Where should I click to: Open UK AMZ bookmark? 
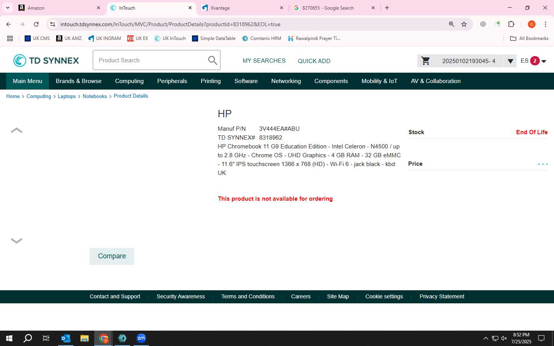[x=69, y=38]
